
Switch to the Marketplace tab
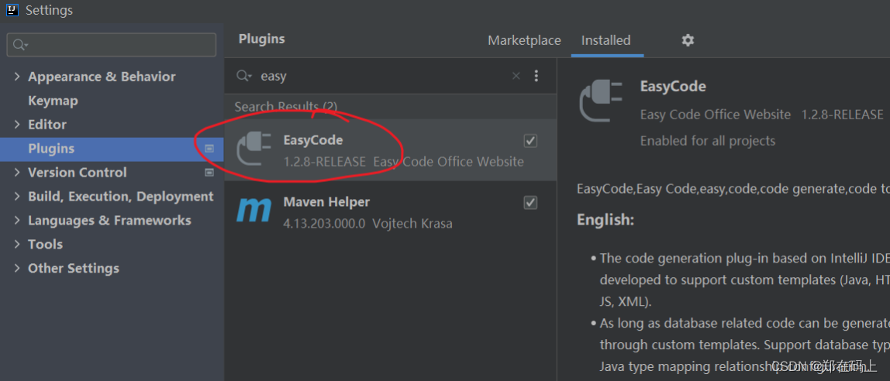coord(524,40)
